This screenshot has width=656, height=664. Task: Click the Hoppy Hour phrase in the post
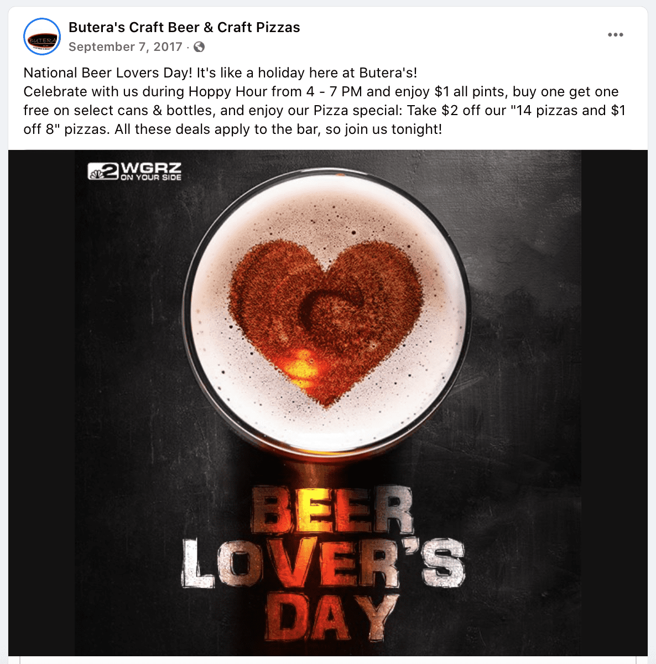click(228, 92)
